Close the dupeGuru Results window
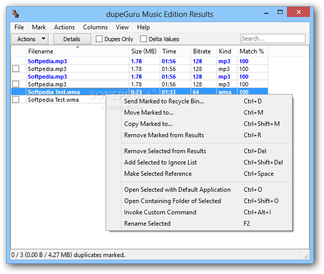Screen dimensions: 324x274 pos(298,12)
